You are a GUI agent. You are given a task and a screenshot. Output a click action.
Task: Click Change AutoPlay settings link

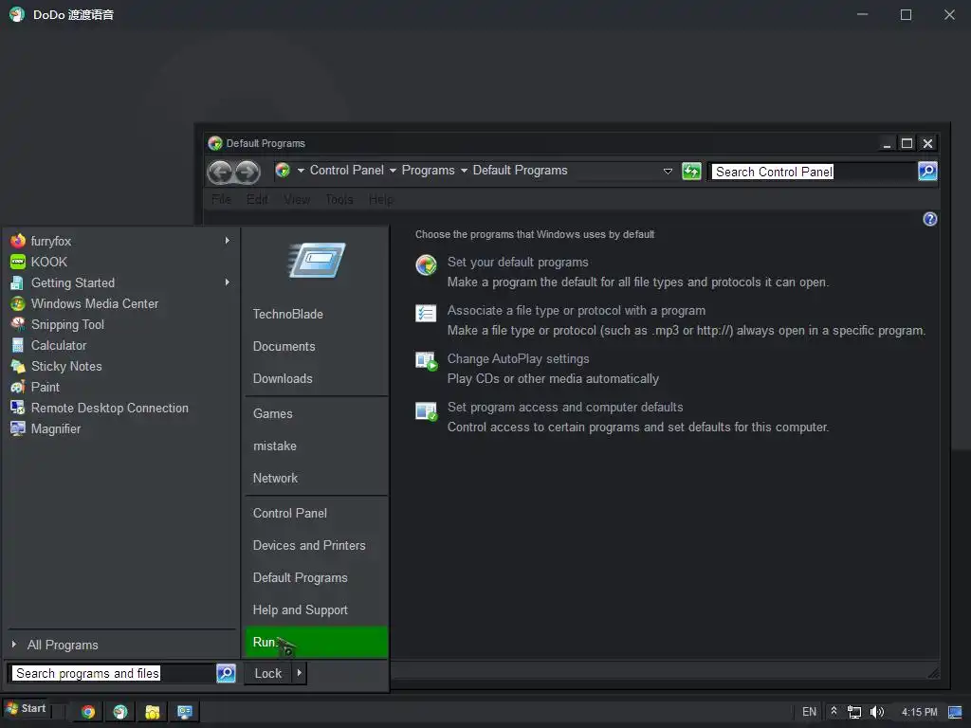point(518,358)
